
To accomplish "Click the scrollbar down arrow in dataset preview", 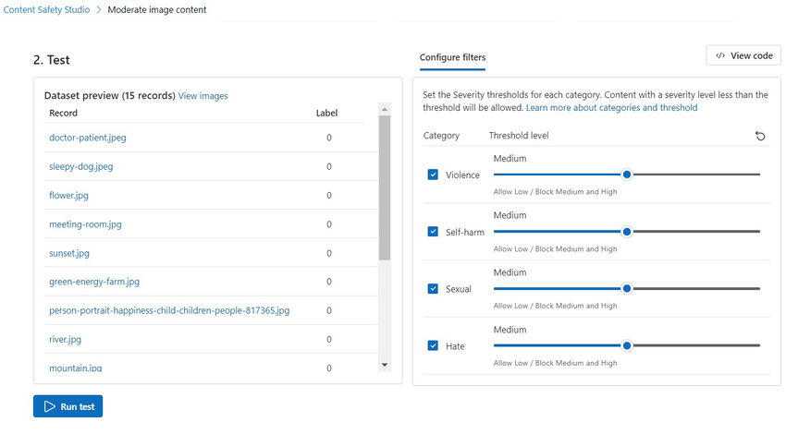I will point(386,365).
